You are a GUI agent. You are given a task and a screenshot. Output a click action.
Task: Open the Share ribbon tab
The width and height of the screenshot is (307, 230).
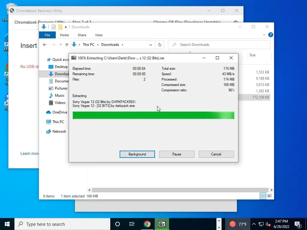point(82,35)
